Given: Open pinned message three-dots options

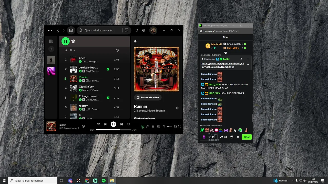Looking at the screenshot, I should (248, 59).
